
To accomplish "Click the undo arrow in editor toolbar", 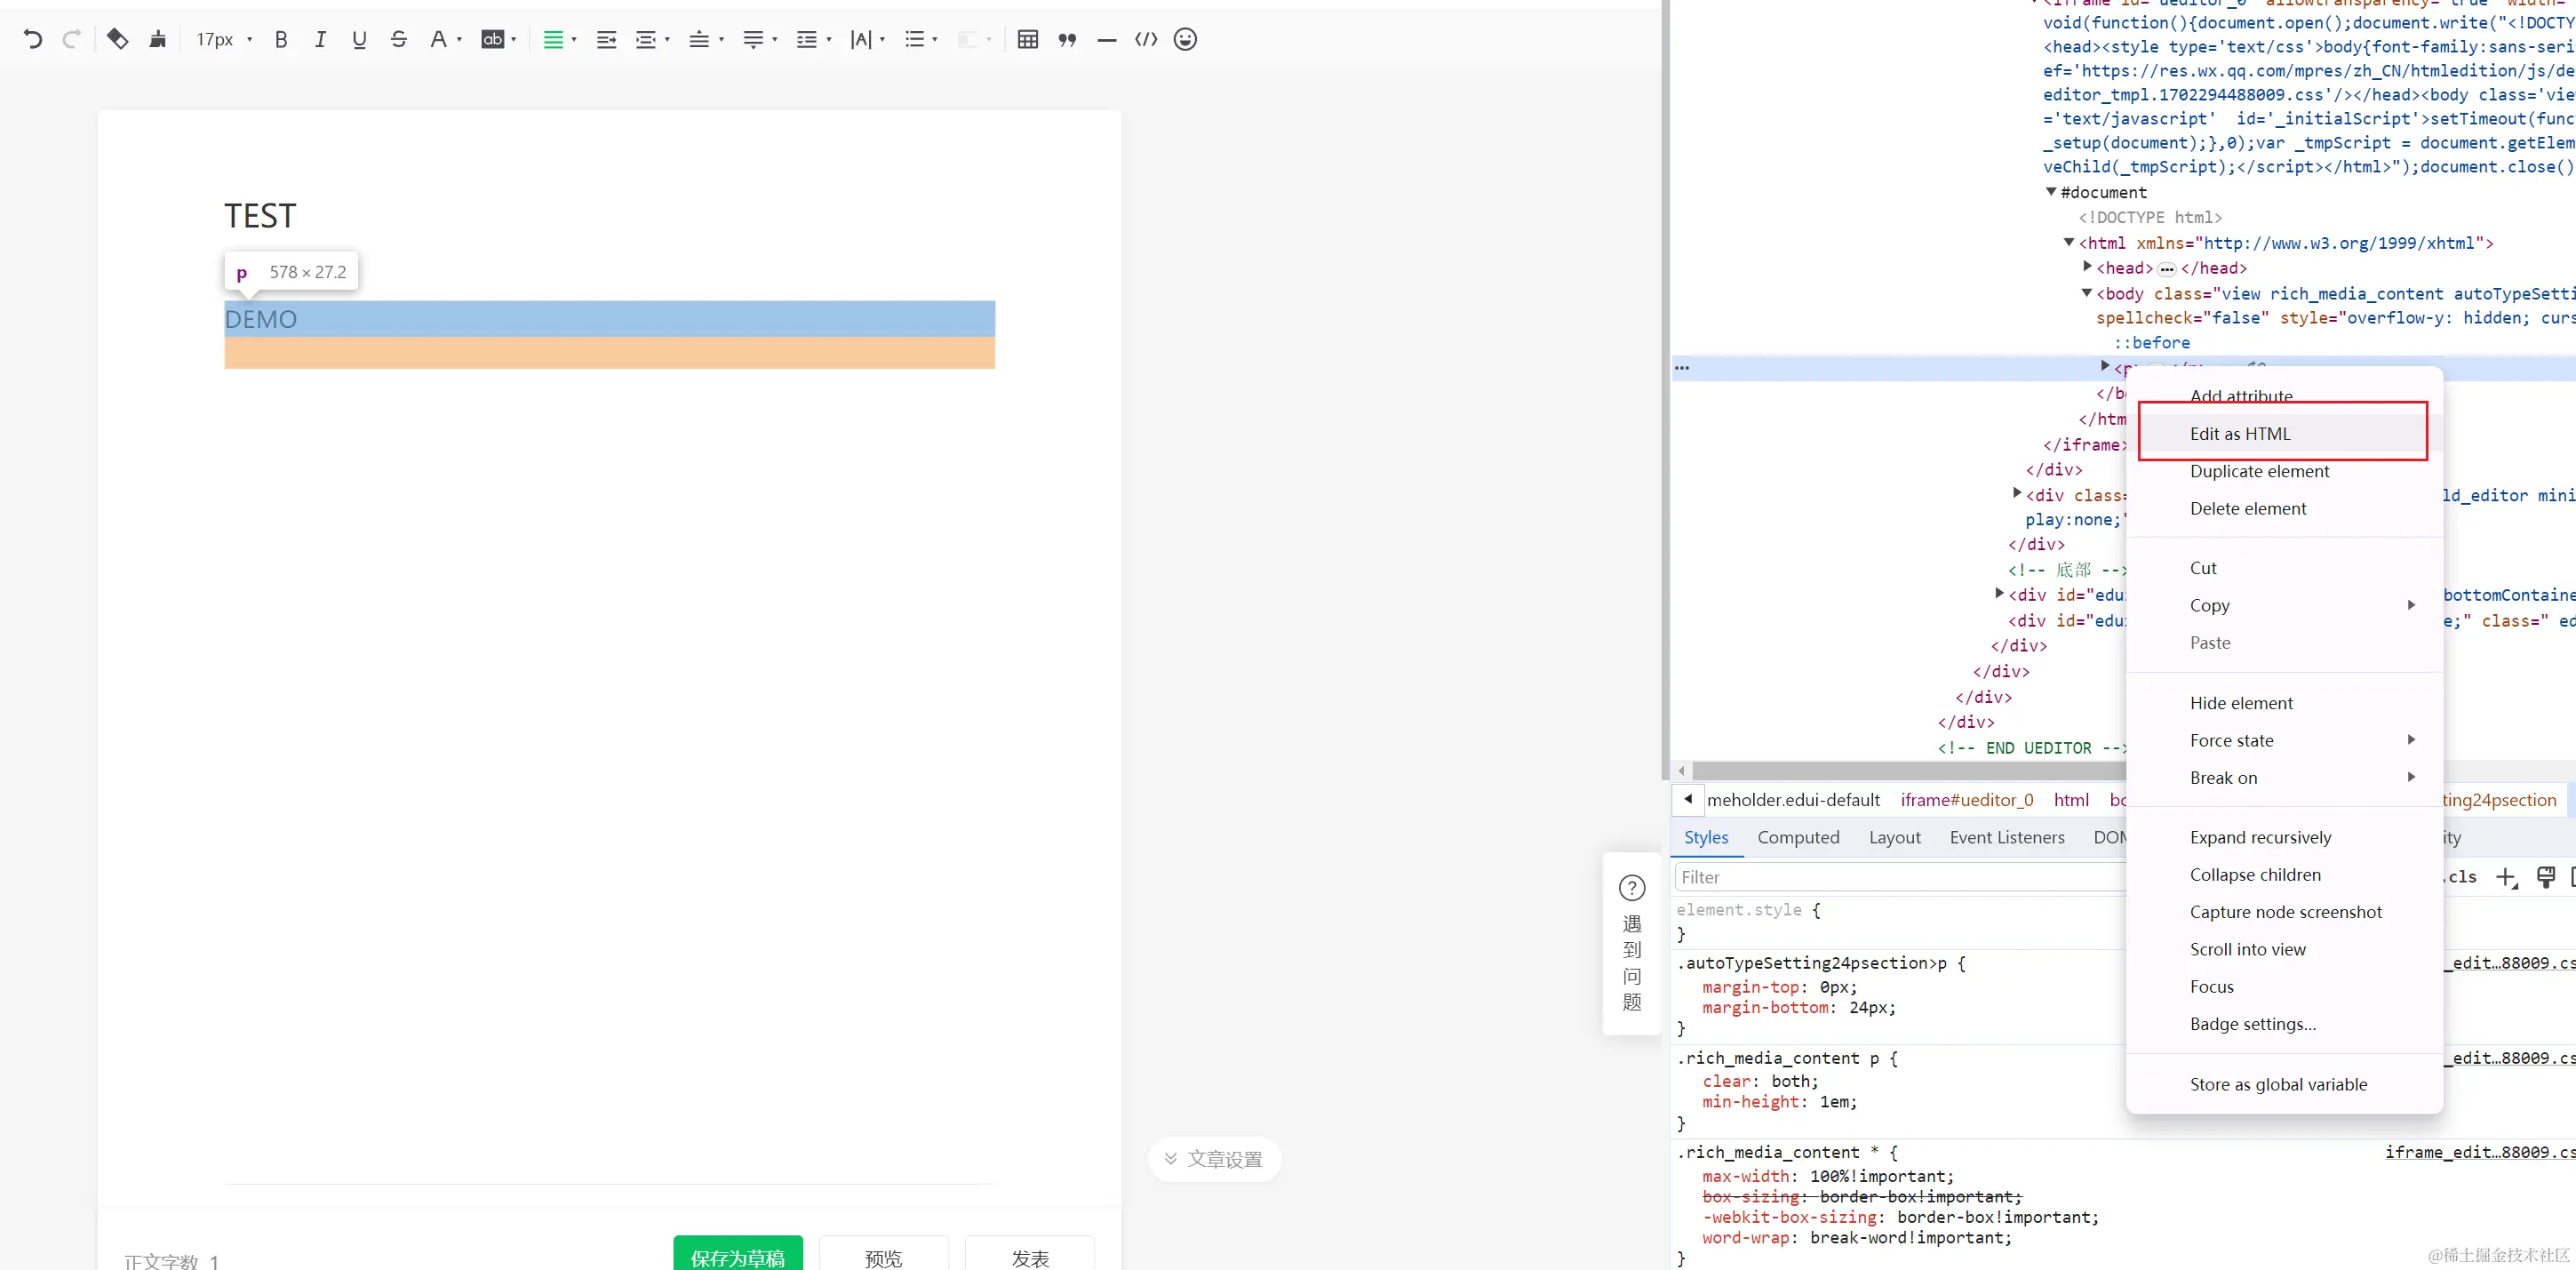I will click(32, 39).
